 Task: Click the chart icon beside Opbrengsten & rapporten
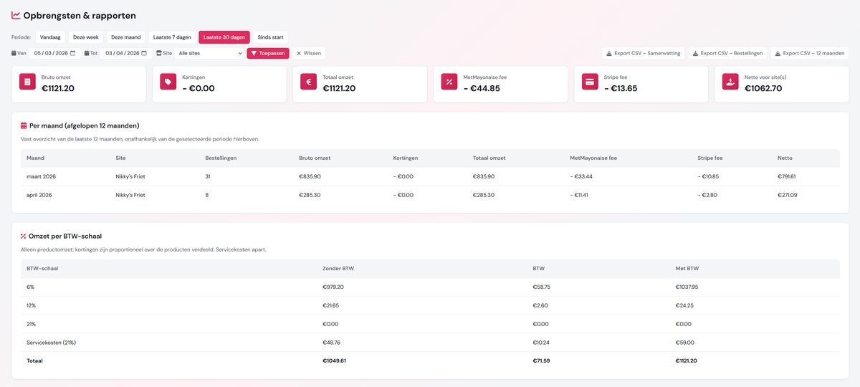pyautogui.click(x=16, y=15)
